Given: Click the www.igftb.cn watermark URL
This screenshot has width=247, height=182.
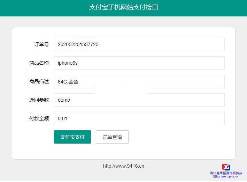Looking at the screenshot, I should (x=230, y=177).
